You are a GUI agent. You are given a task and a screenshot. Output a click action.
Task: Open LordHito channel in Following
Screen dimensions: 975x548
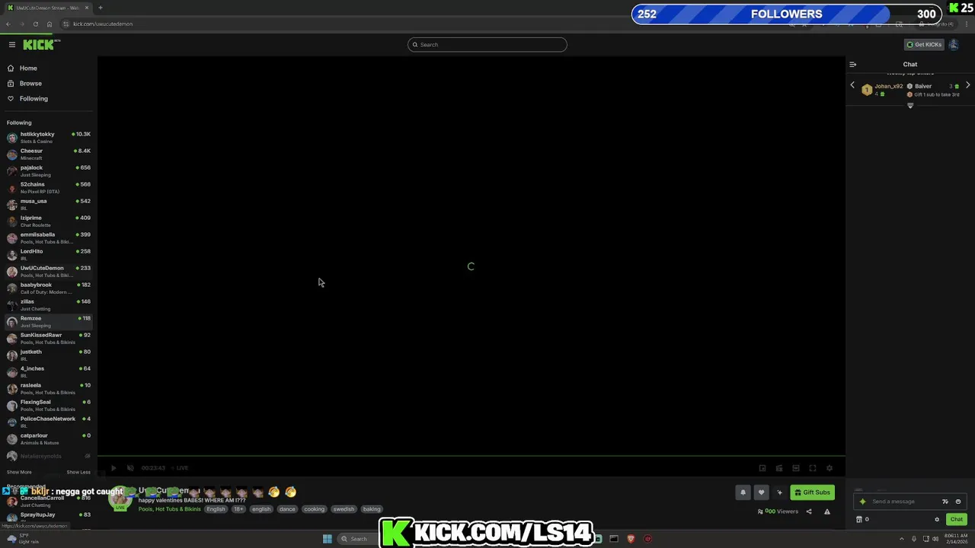(49, 255)
